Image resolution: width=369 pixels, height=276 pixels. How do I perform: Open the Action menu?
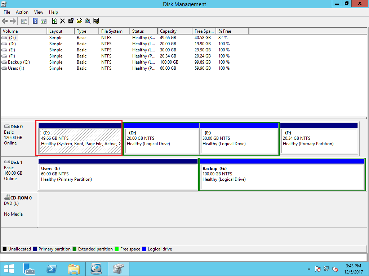point(22,12)
